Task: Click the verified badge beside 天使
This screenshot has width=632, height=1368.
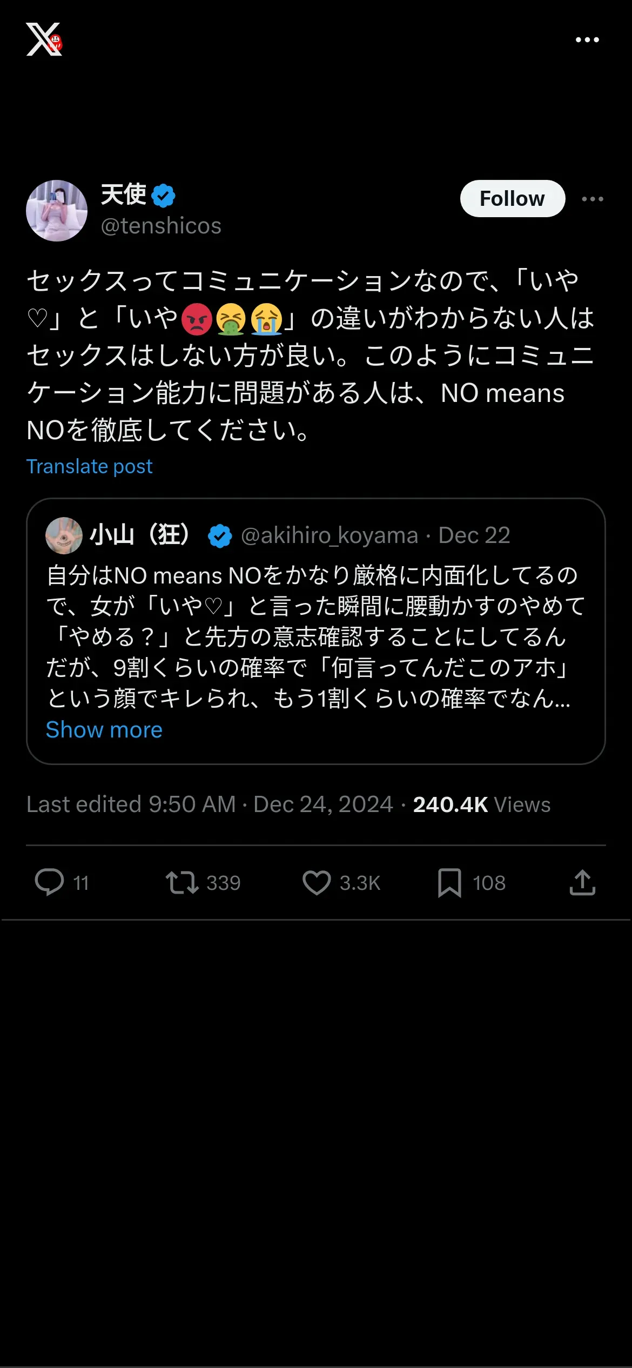Action: tap(163, 196)
